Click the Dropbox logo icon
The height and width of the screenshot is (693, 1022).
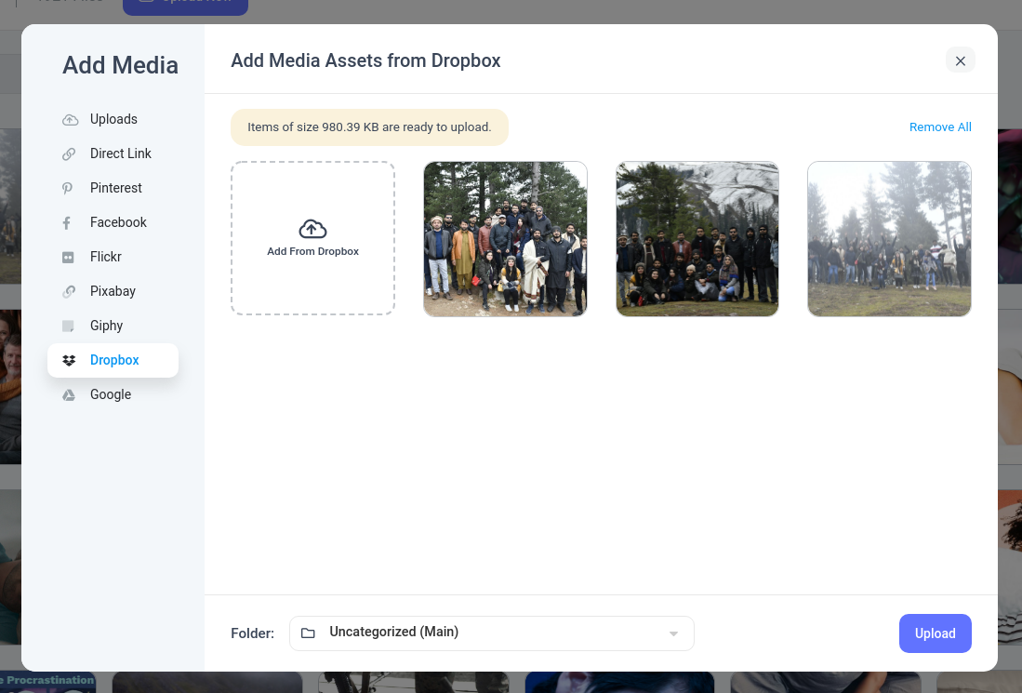click(69, 361)
